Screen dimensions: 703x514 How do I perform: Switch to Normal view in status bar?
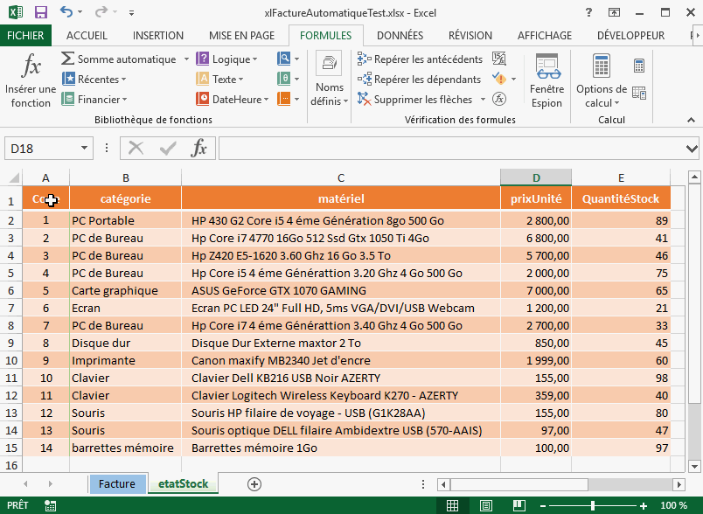click(452, 506)
